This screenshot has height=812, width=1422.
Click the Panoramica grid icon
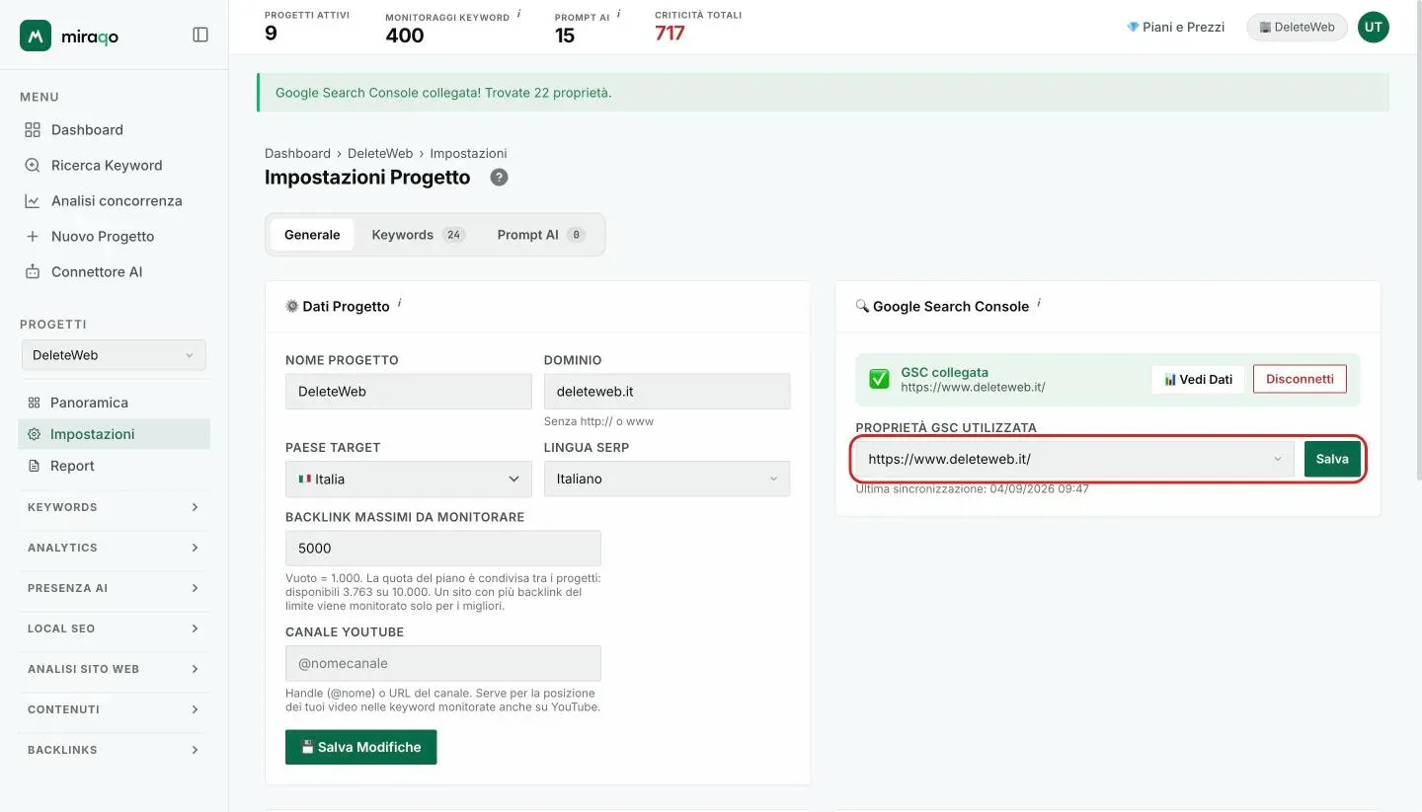click(x=34, y=403)
